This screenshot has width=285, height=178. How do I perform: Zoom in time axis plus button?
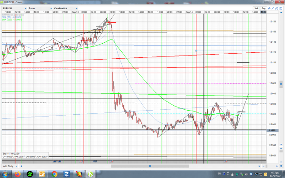click(x=277, y=166)
